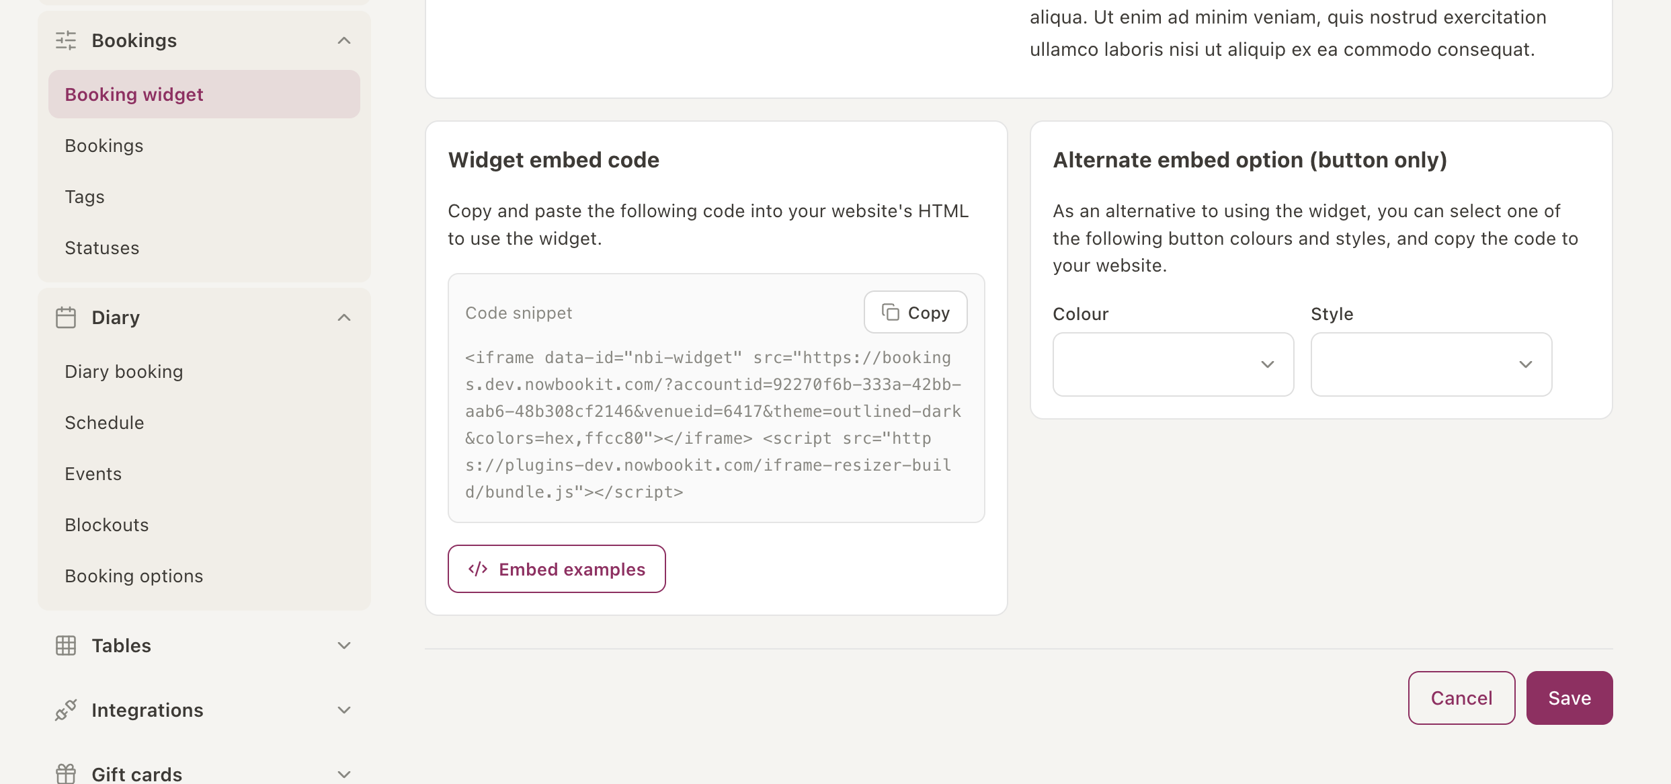
Task: Open the Style dropdown
Action: [x=1431, y=364]
